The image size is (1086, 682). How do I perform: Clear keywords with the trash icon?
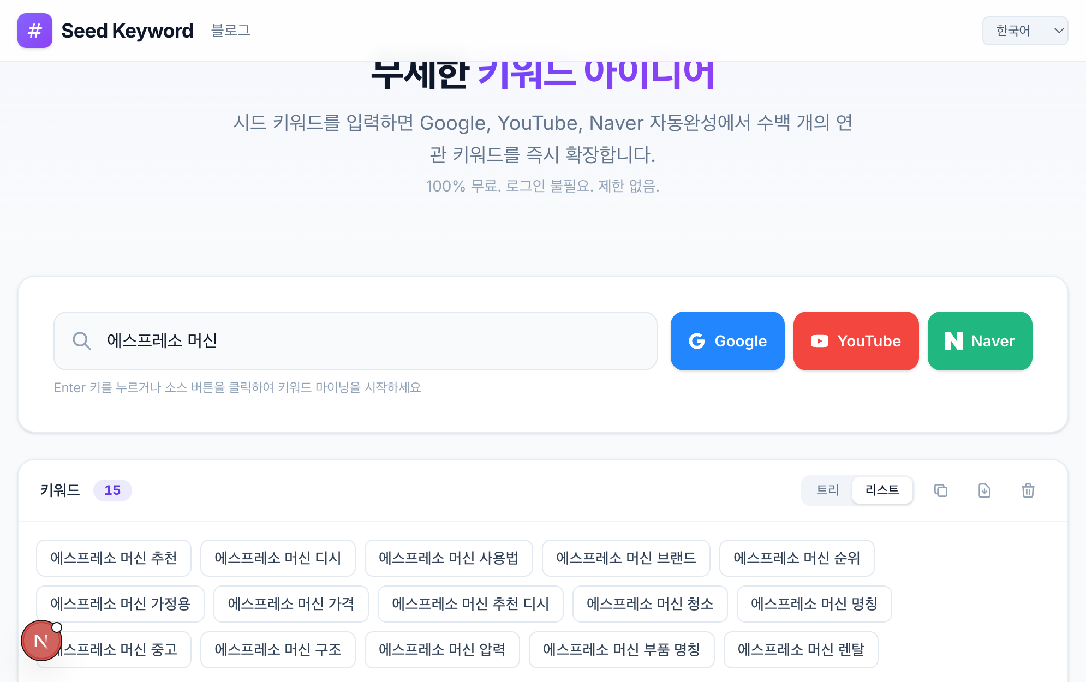click(x=1028, y=490)
